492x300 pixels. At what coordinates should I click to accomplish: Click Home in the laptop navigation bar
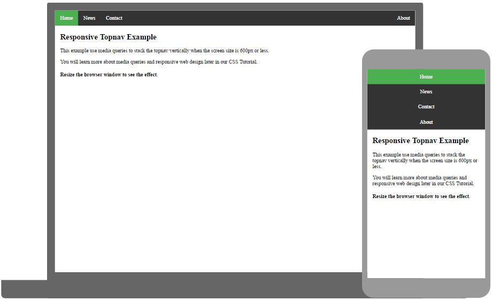click(x=66, y=18)
